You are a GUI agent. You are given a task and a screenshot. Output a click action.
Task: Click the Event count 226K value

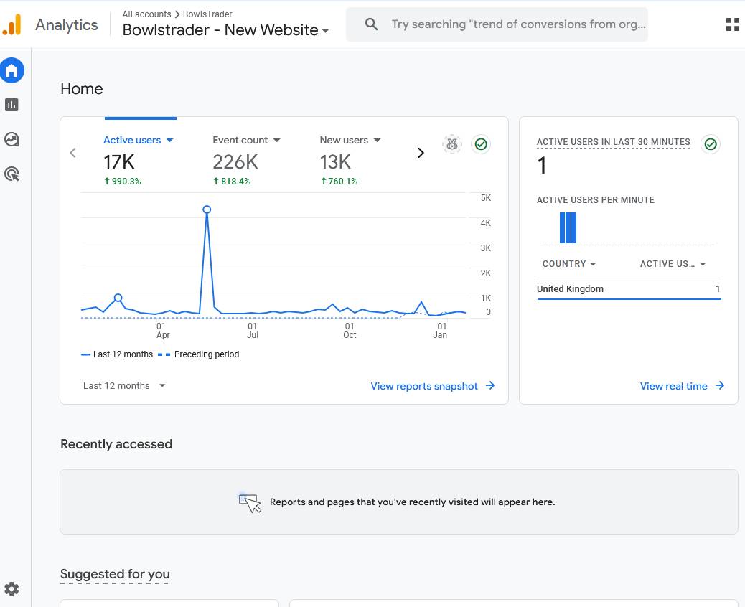point(235,162)
